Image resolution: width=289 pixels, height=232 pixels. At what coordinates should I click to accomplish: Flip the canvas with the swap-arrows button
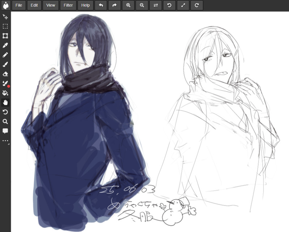[x=156, y=5]
